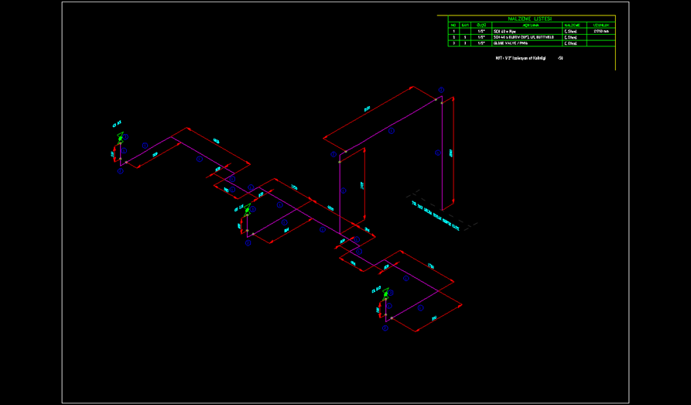The image size is (691, 405).
Task: Click the balloon on the loop's left riser pipe
Action: [x=344, y=189]
